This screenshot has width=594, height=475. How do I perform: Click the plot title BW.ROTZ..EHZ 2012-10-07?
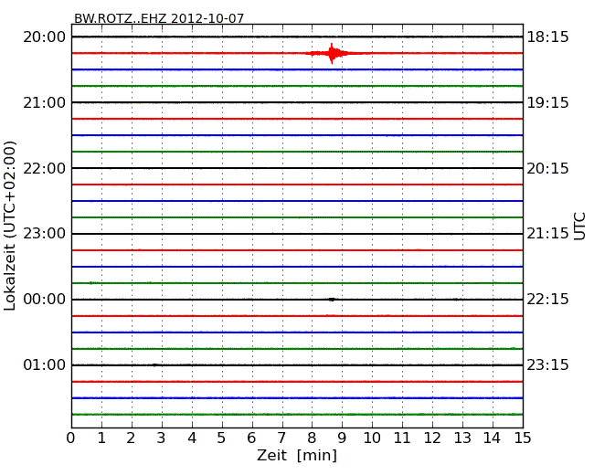point(159,18)
